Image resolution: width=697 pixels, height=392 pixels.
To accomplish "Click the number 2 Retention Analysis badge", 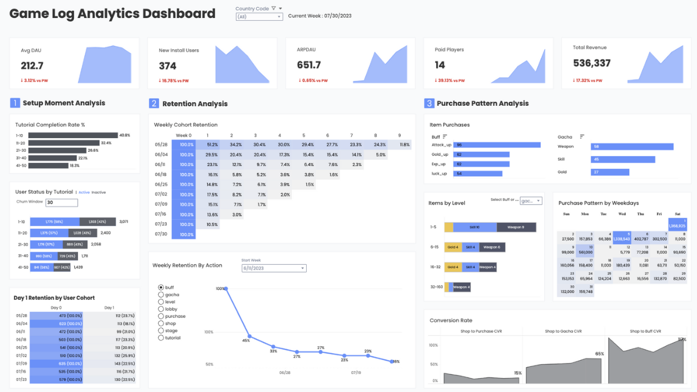I will point(154,103).
